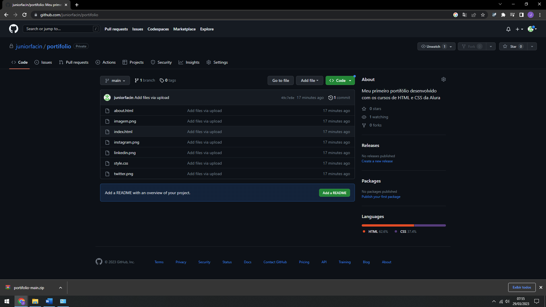Image resolution: width=546 pixels, height=307 pixels.
Task: Open the Actions tab
Action: tap(106, 62)
